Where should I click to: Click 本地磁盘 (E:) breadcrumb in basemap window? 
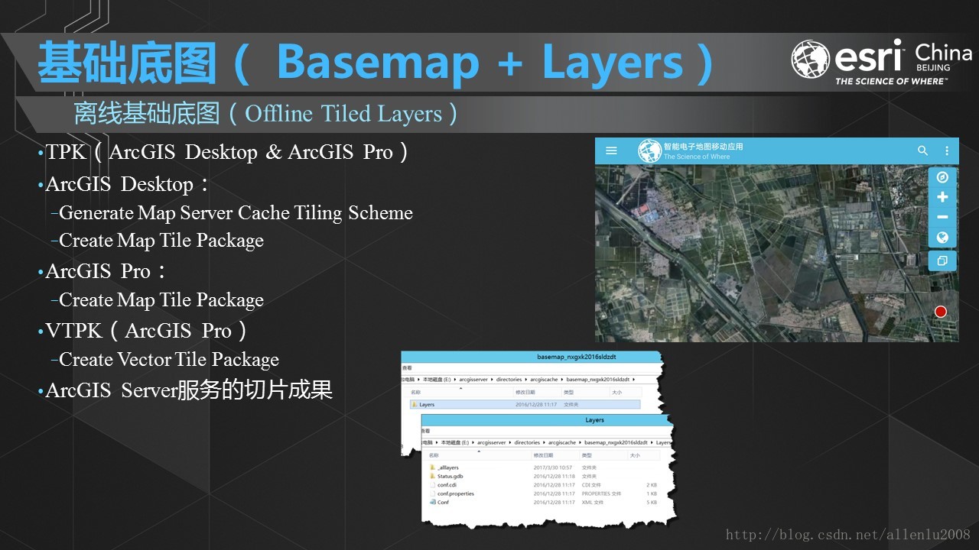click(437, 380)
